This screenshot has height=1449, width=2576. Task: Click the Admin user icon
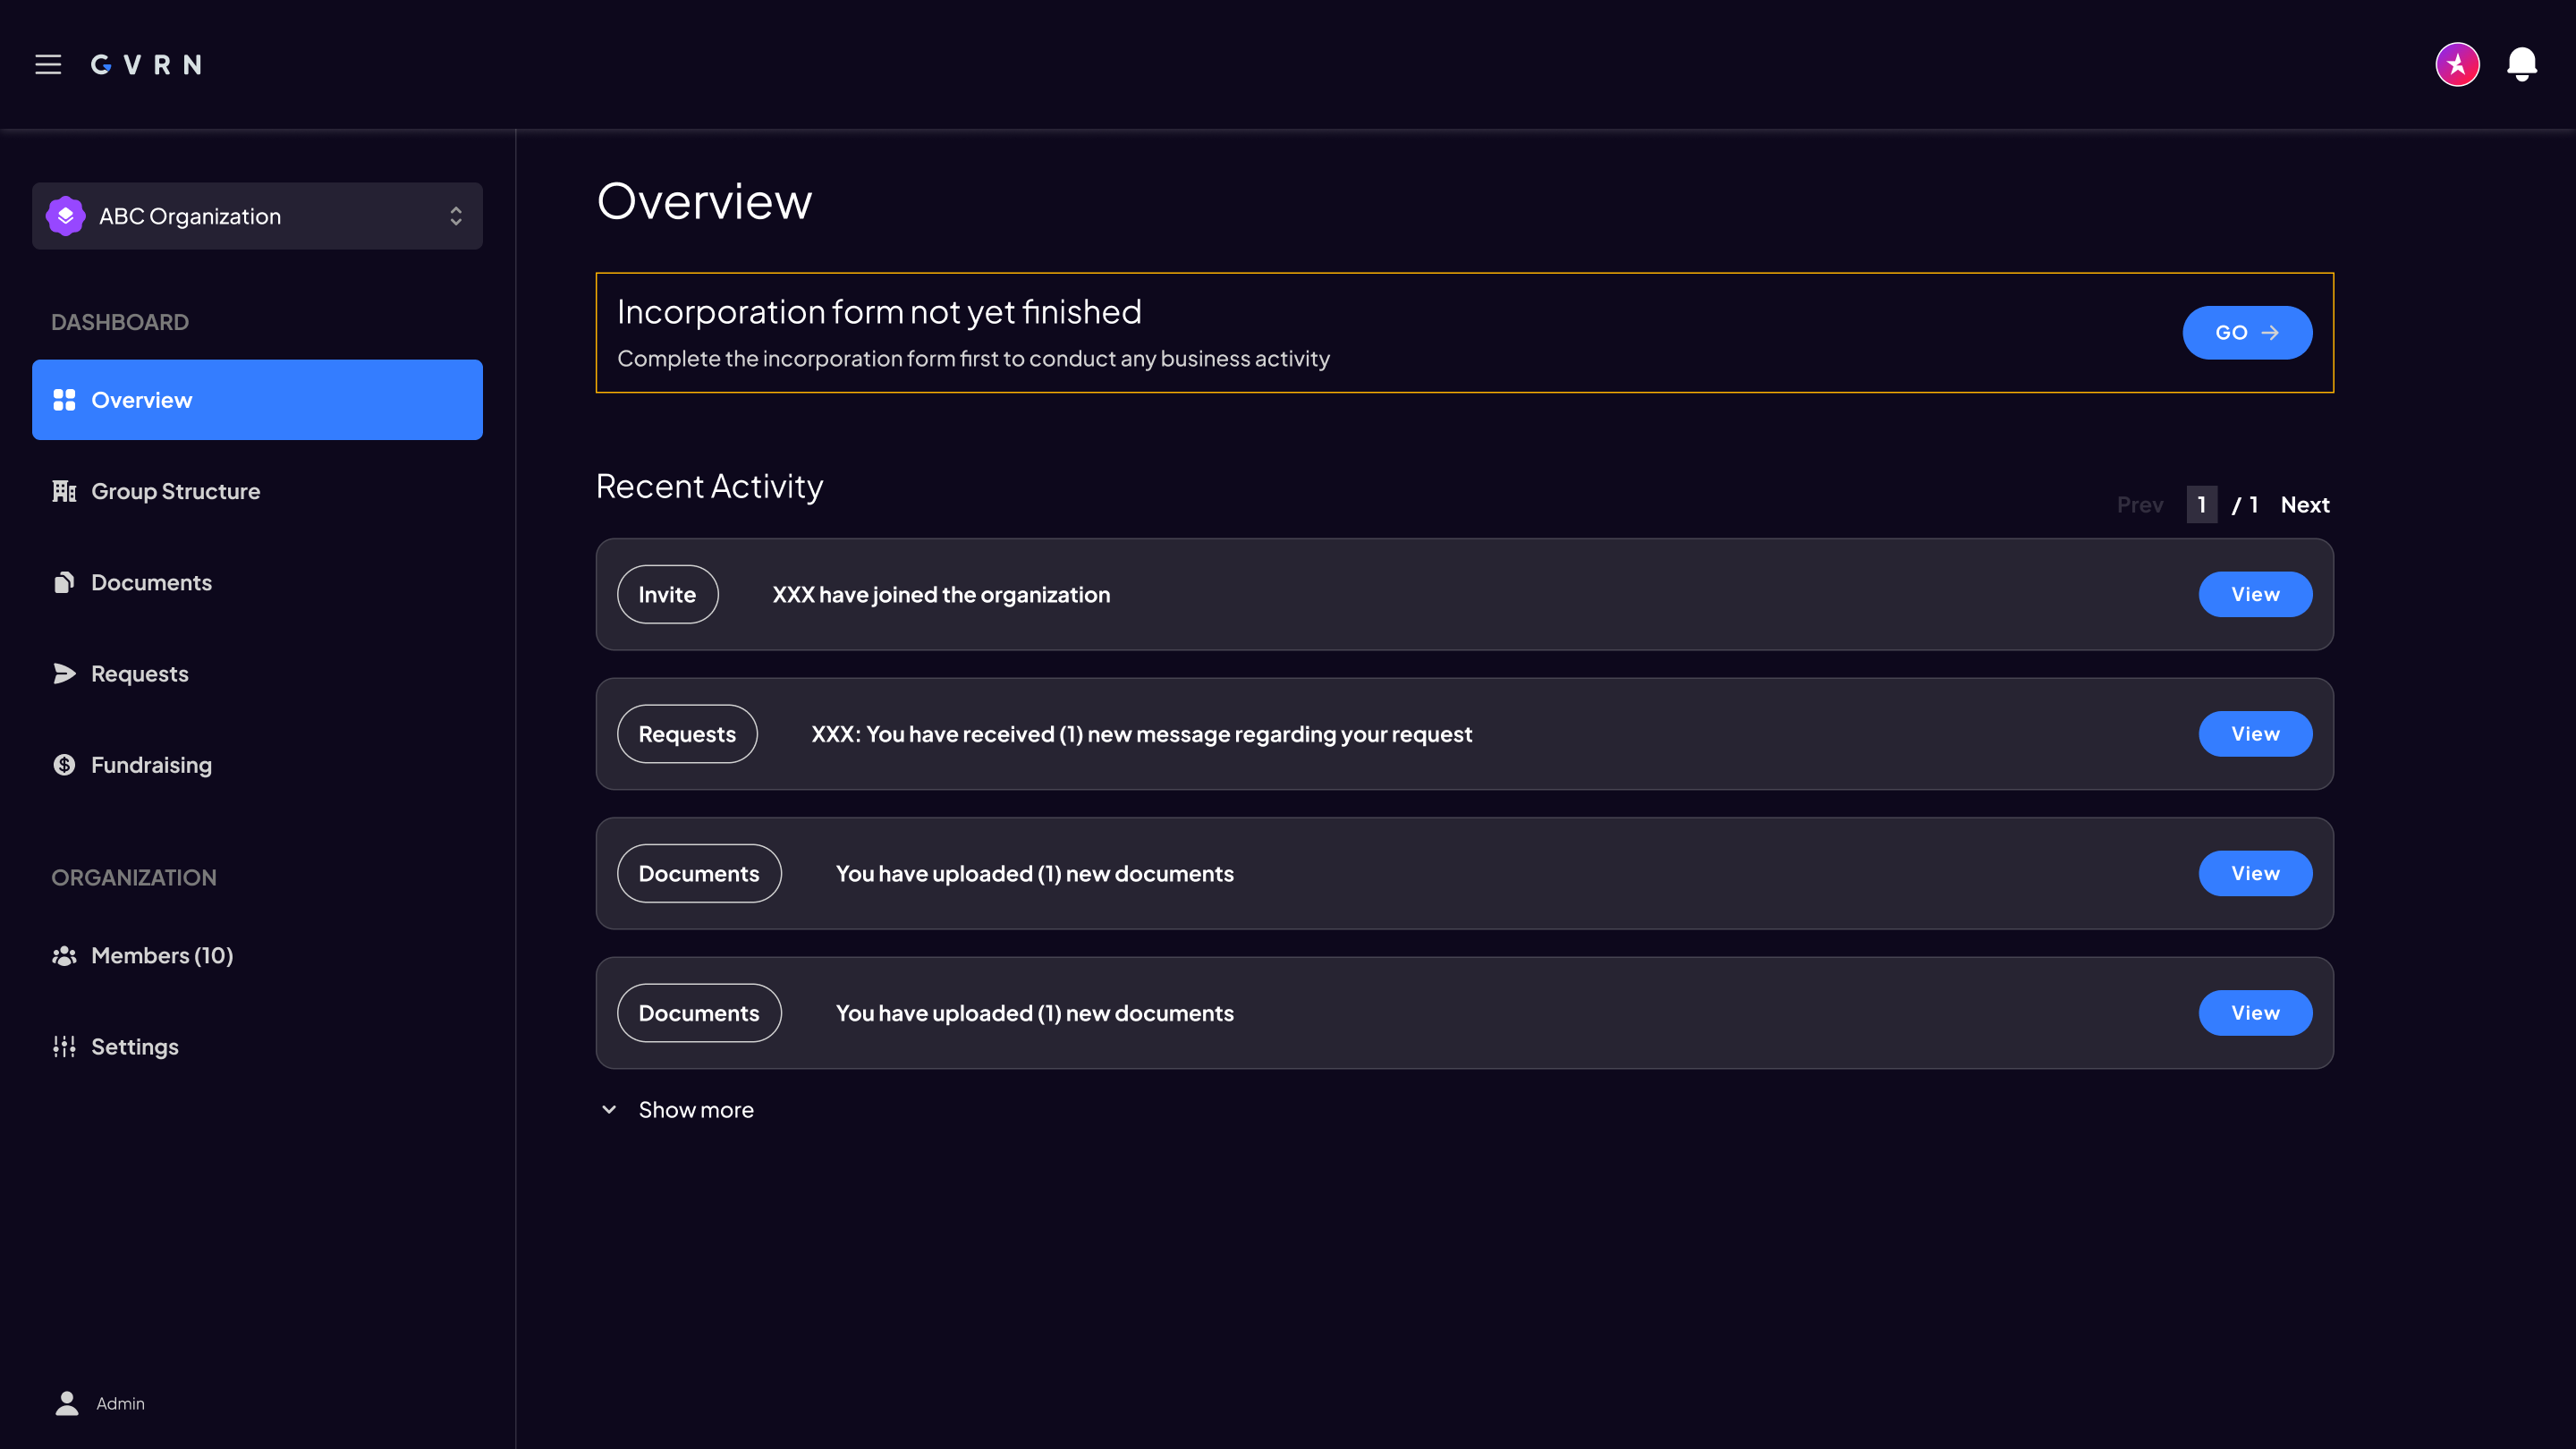point(66,1404)
